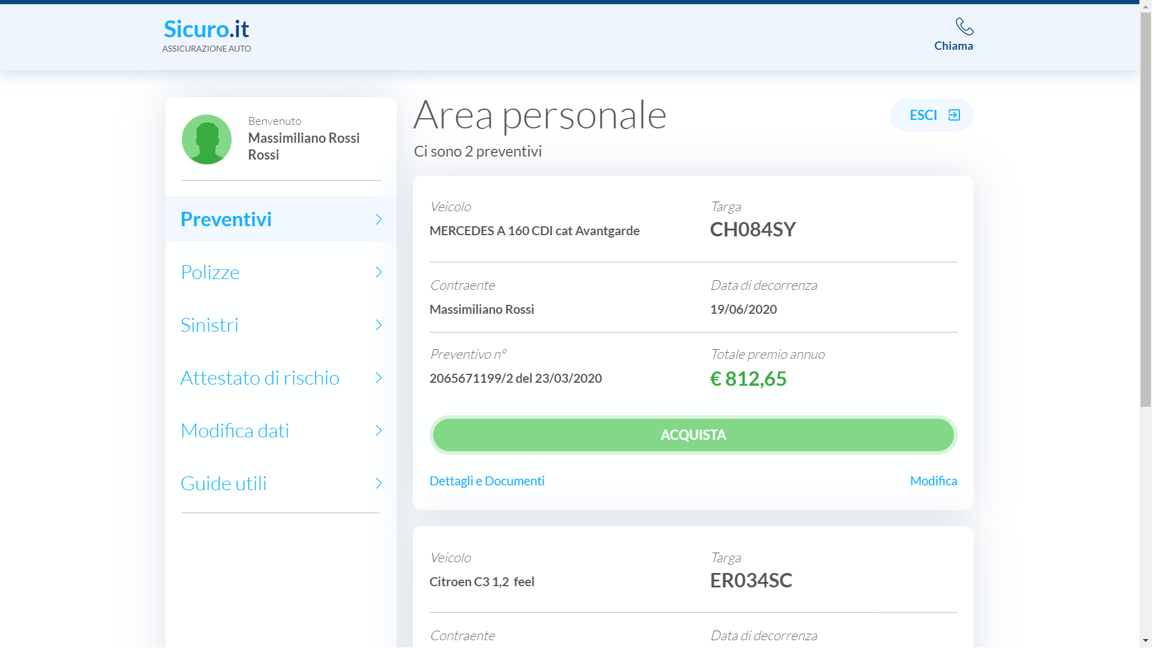Log out with the ESCI button
1152x648 pixels.
tap(931, 115)
